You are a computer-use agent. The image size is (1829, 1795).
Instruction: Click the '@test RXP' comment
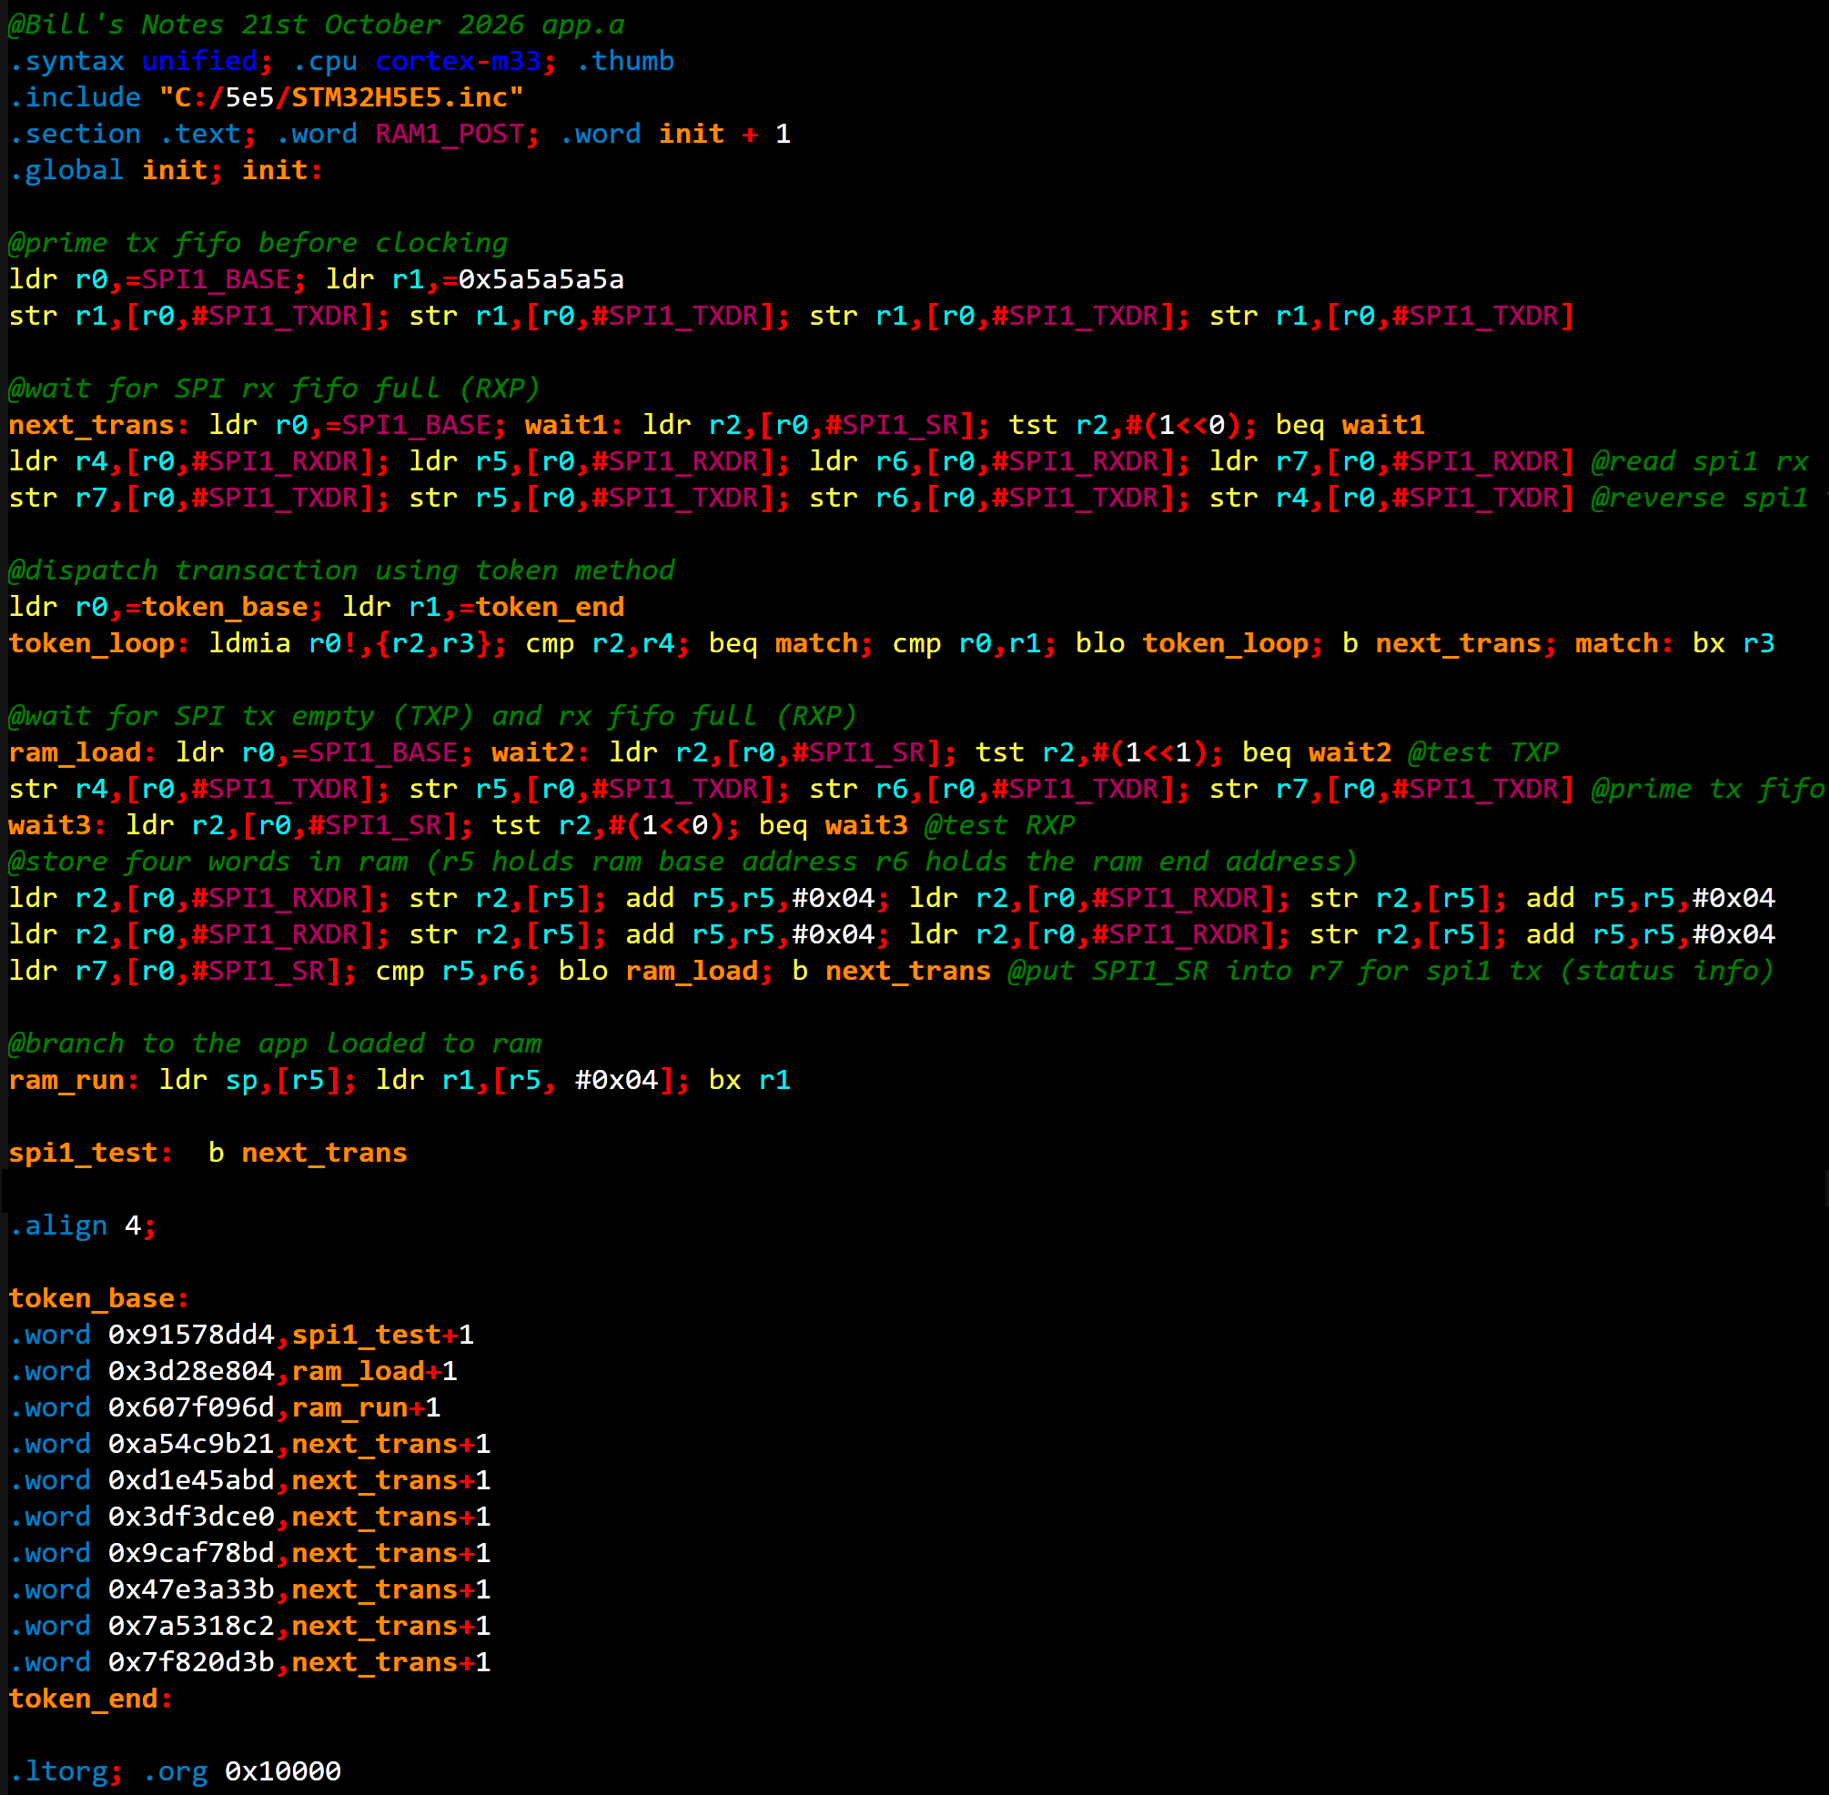pyautogui.click(x=999, y=826)
